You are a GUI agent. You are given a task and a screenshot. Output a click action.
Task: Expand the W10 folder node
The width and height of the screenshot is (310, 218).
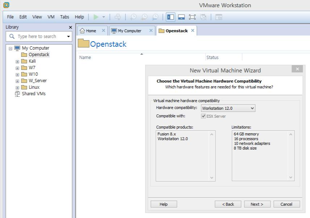17,75
